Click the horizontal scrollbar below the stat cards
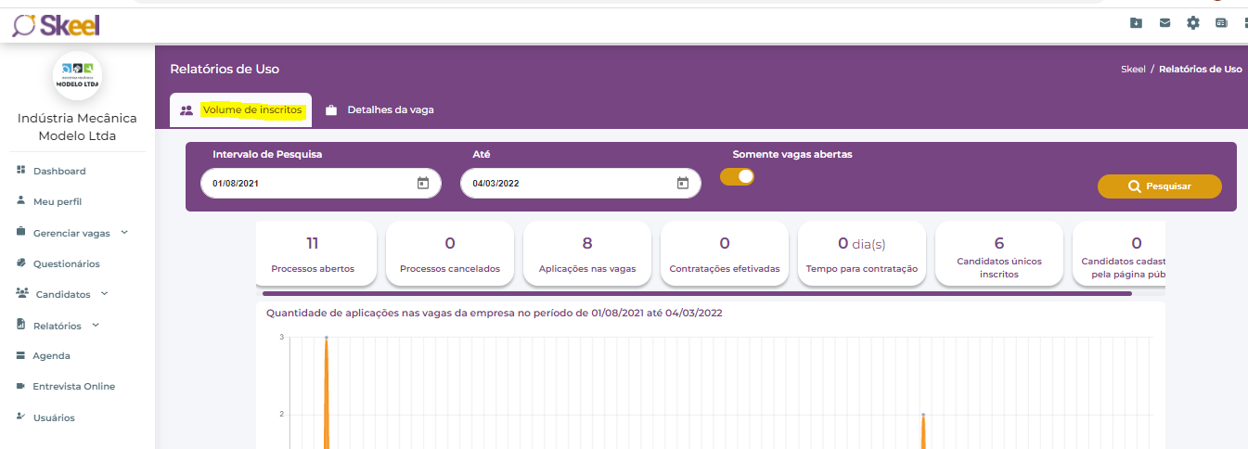Viewport: 1248px width, 449px height. (x=696, y=293)
